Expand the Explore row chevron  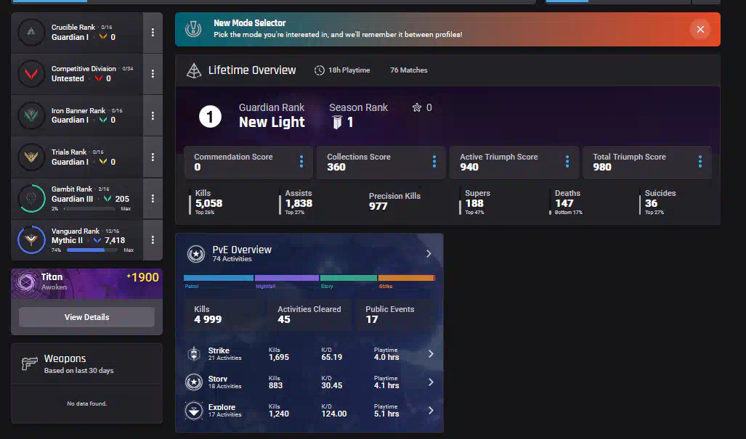pyautogui.click(x=431, y=411)
